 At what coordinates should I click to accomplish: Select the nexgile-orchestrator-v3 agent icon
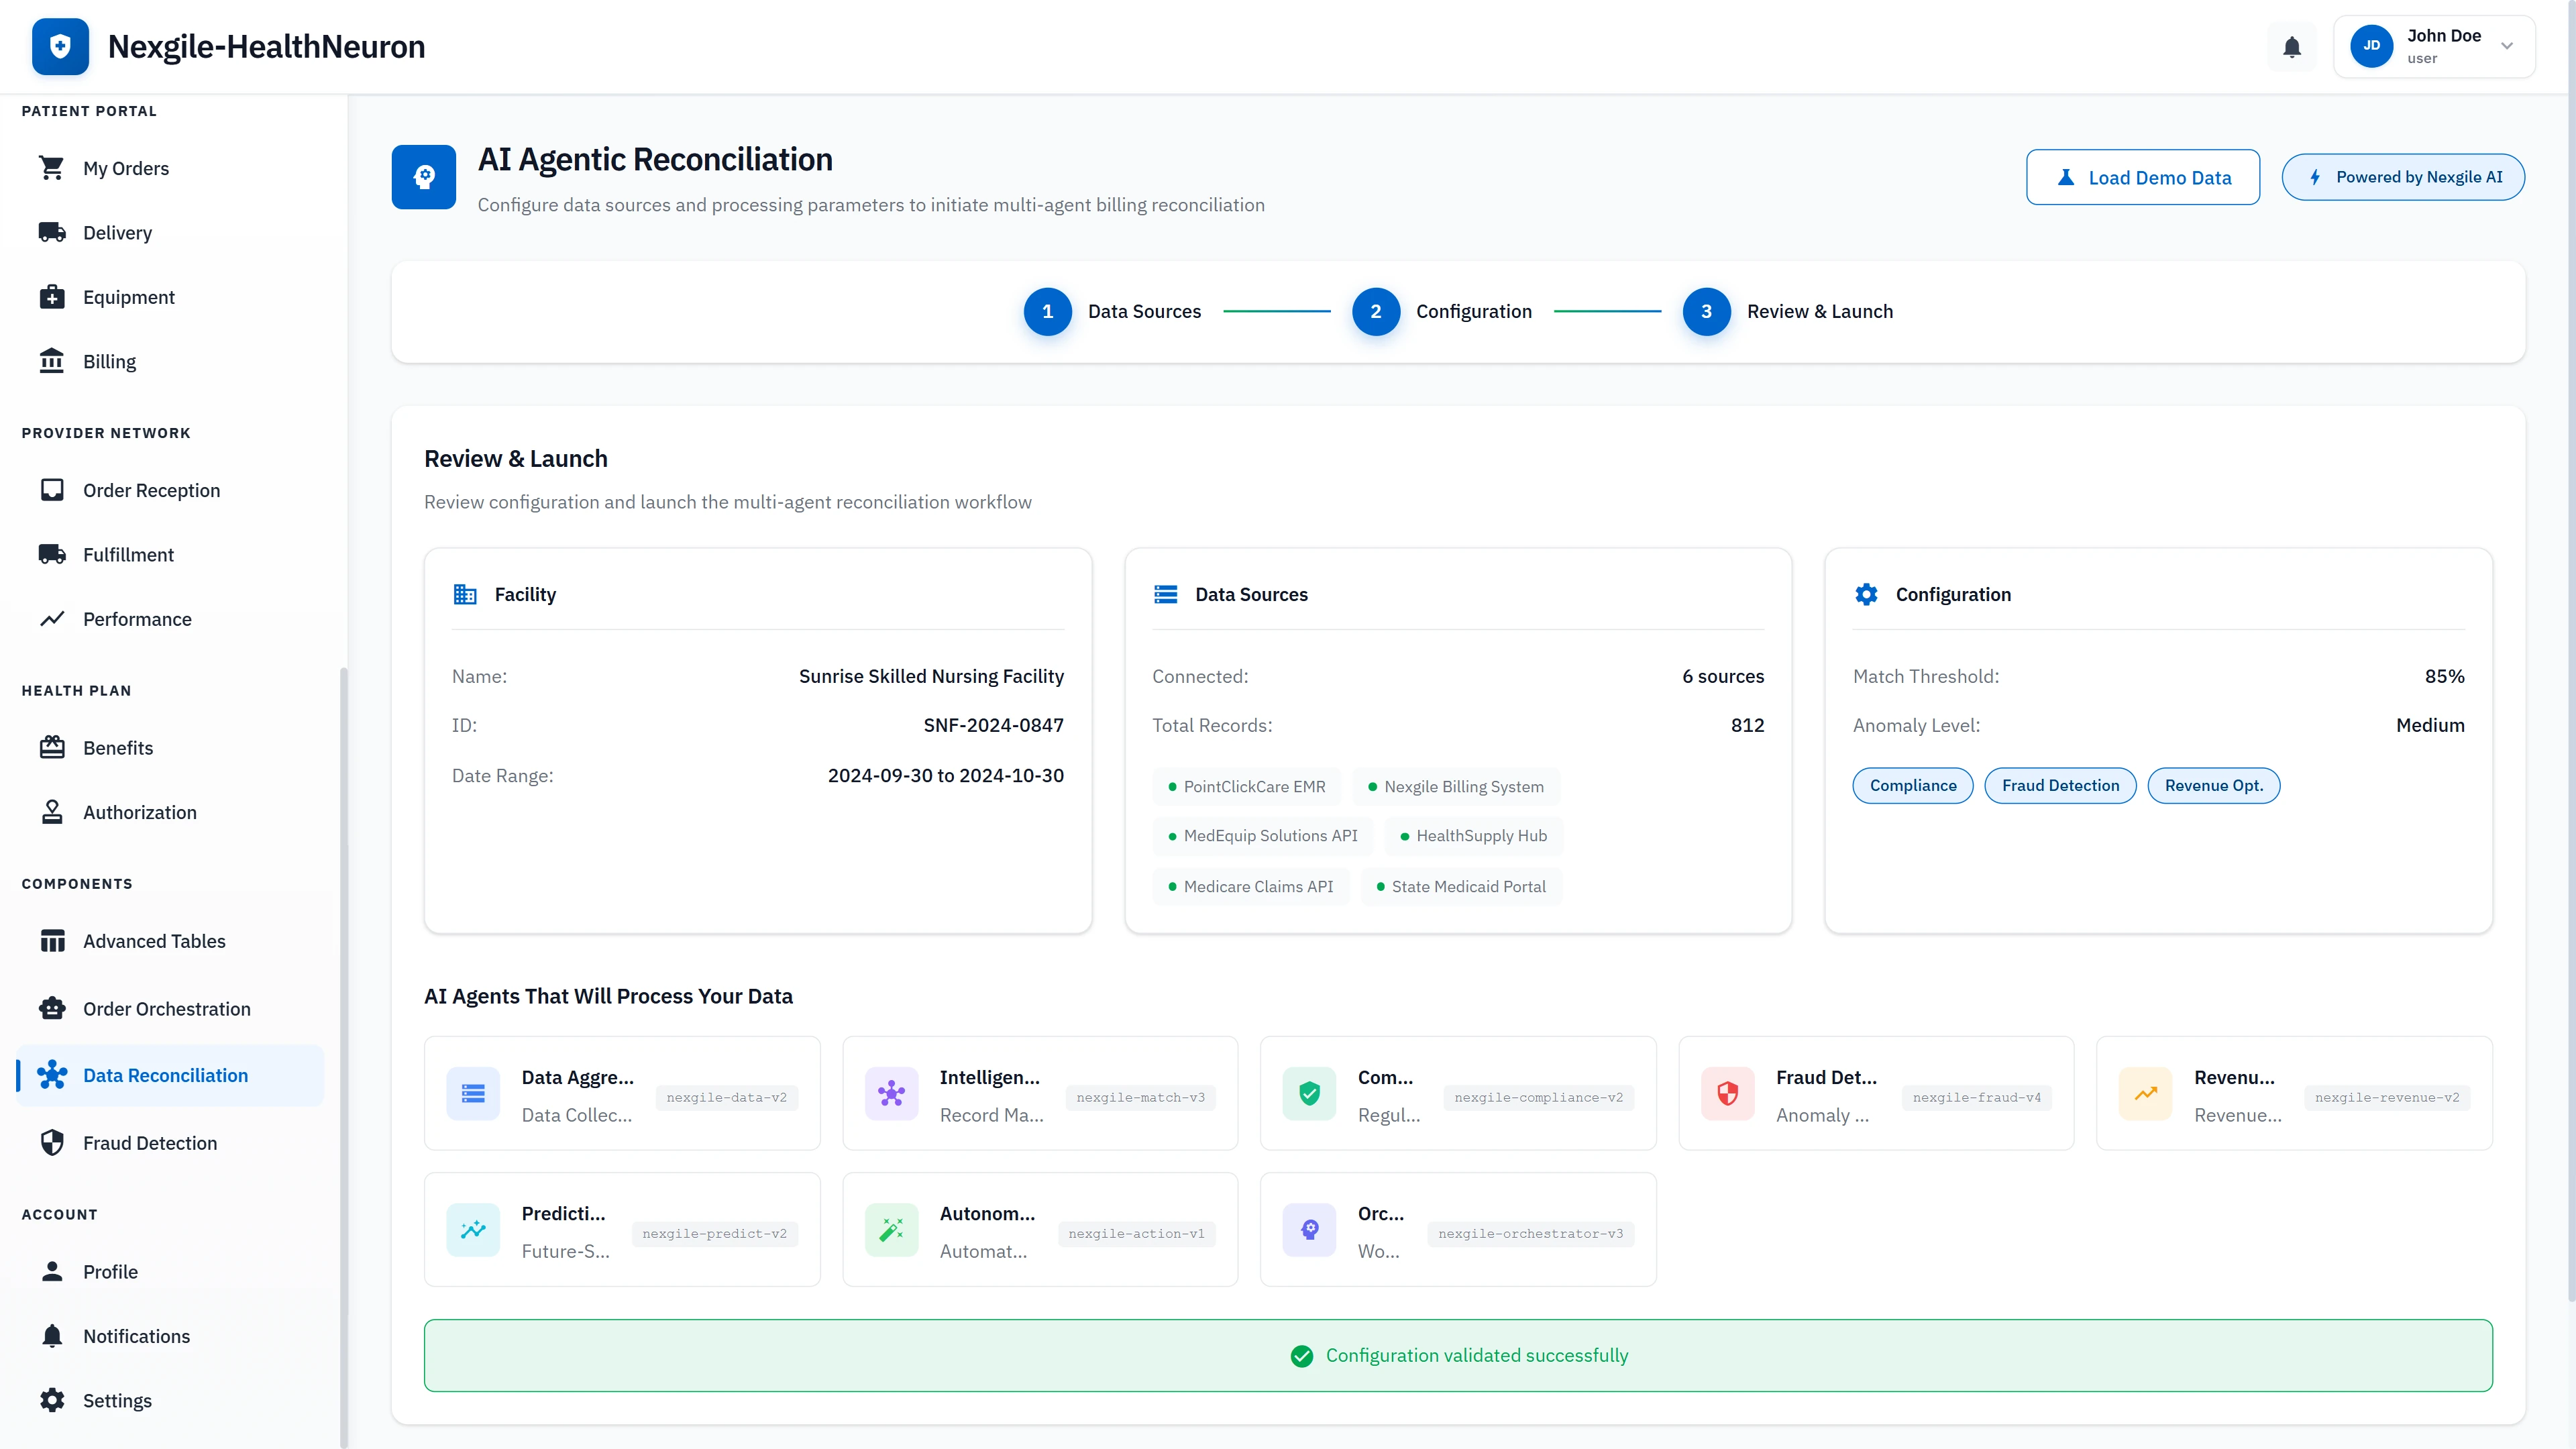click(x=1309, y=1229)
